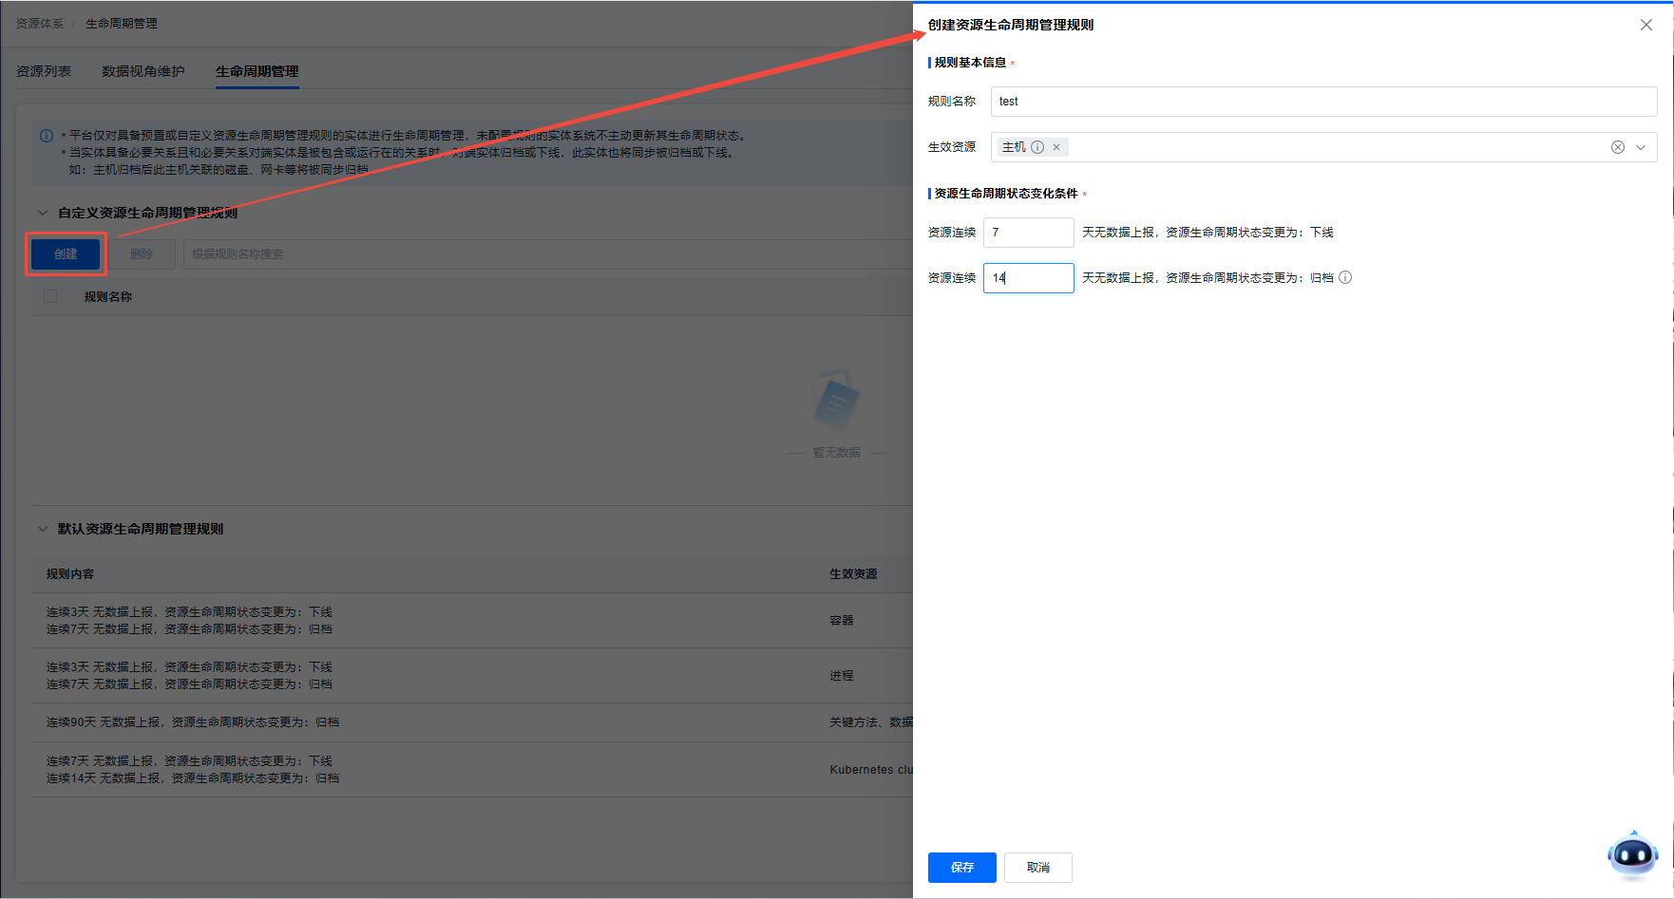The width and height of the screenshot is (1674, 899).
Task: Toggle the 规则名称 select-all checkbox
Action: [x=50, y=296]
